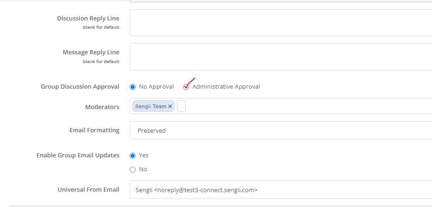Focus the Discussion Reply Line text box
The width and height of the screenshot is (432, 207).
(x=281, y=23)
